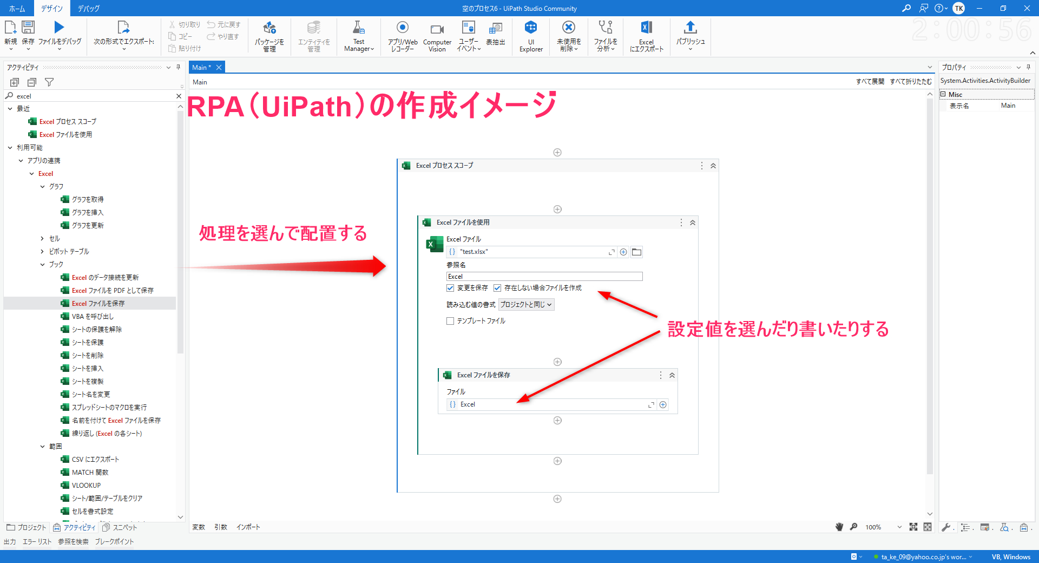Click the 保存 save icon
Image resolution: width=1039 pixels, height=563 pixels.
(28, 27)
